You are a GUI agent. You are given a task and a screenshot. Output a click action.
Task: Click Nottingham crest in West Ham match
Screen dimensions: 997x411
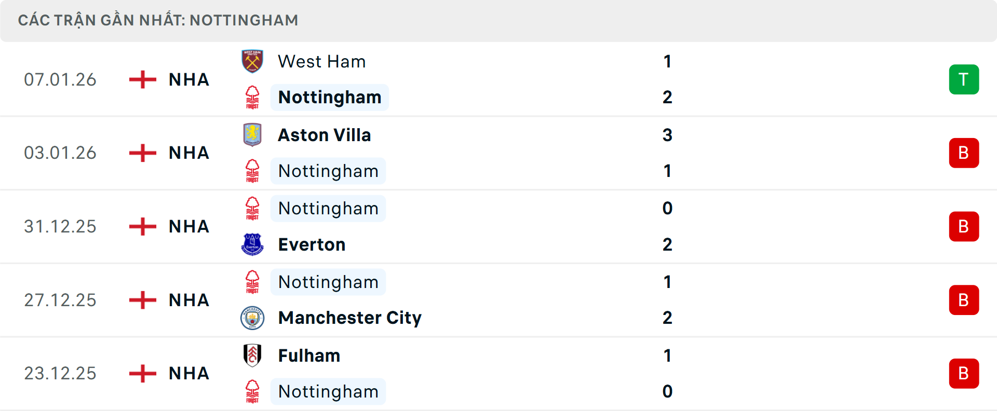pyautogui.click(x=252, y=98)
